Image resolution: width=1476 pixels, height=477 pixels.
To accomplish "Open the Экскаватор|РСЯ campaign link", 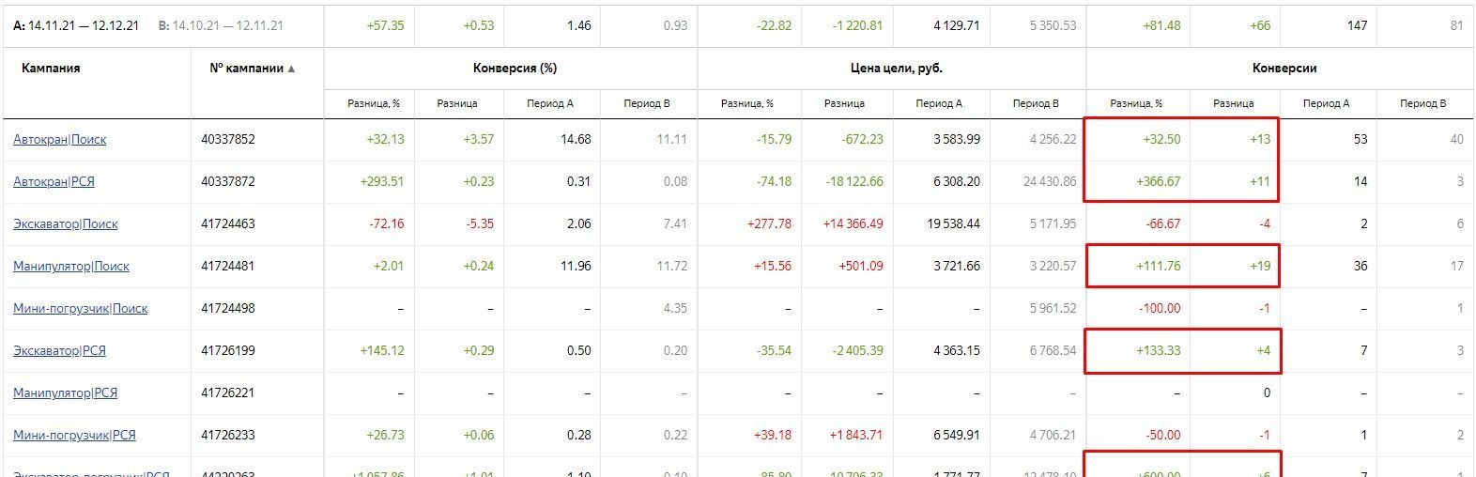I will pos(59,350).
